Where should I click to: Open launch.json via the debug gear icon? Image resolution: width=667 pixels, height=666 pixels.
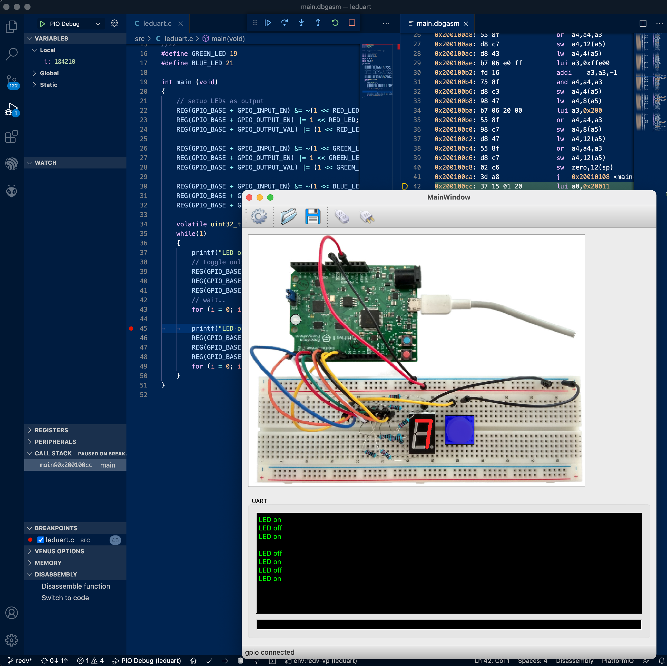[x=115, y=23]
